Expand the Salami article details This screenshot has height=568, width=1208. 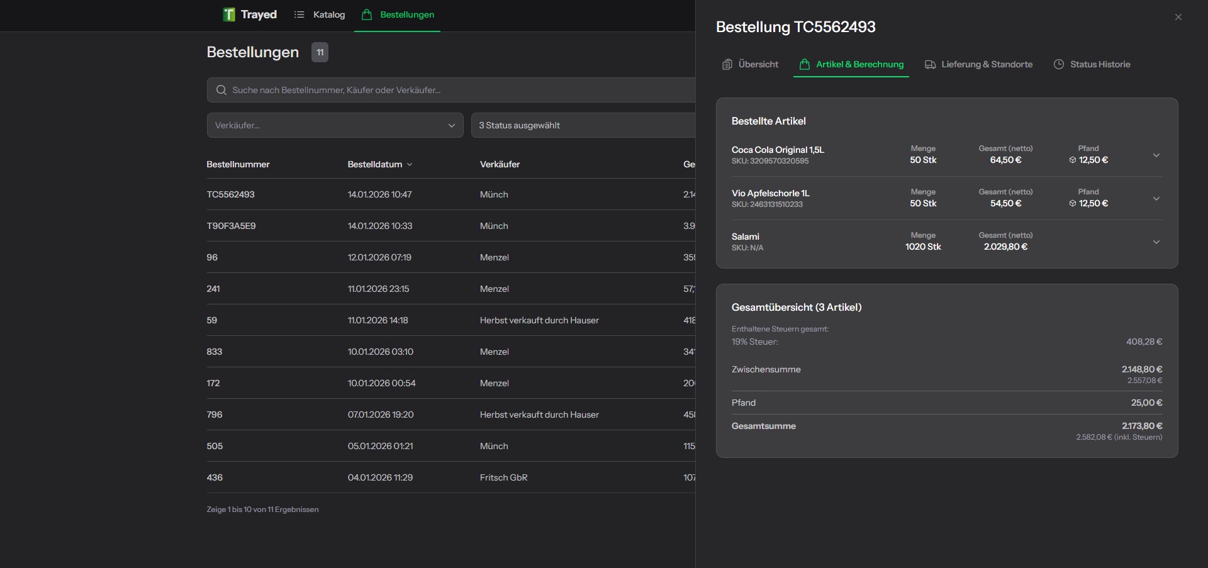click(x=1156, y=242)
